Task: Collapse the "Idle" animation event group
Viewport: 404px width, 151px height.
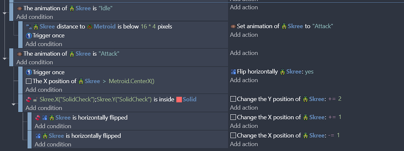Action: click(5, 13)
